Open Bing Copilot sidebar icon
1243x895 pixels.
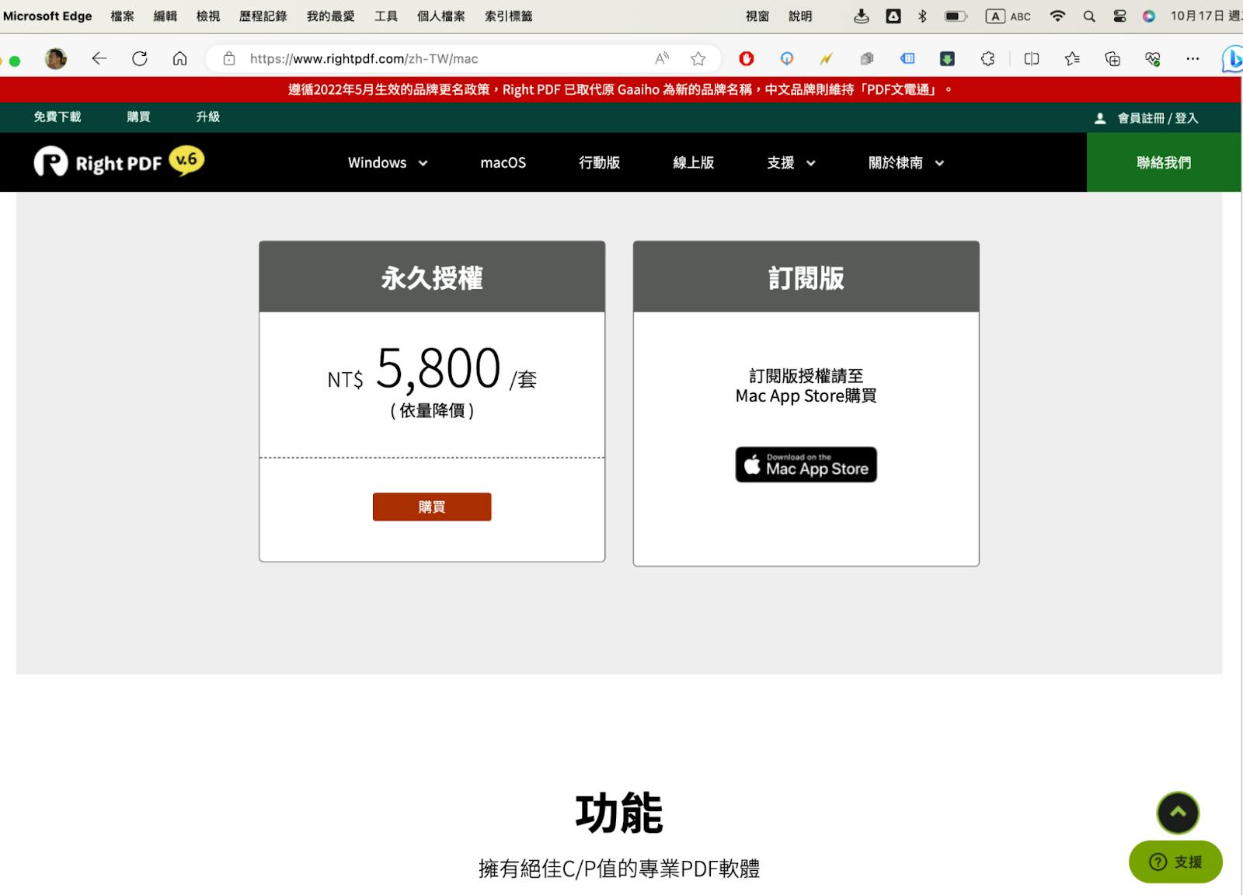click(1232, 59)
